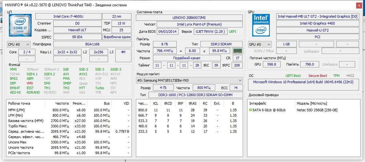Expand the Samsung memory module dropdown
Screen dimensions: 365x162
pyautogui.click(x=189, y=80)
